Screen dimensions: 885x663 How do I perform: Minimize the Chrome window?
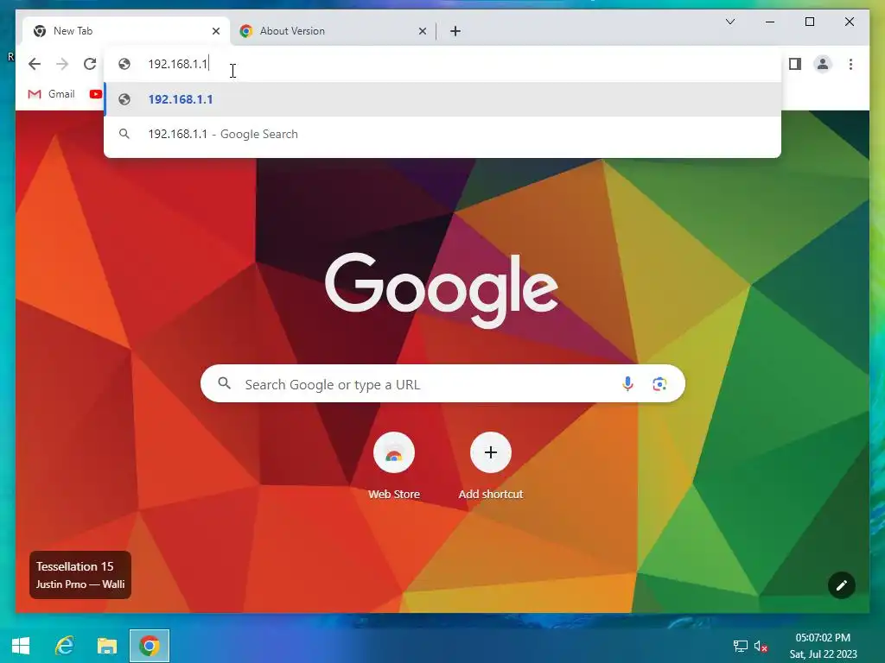coord(770,22)
